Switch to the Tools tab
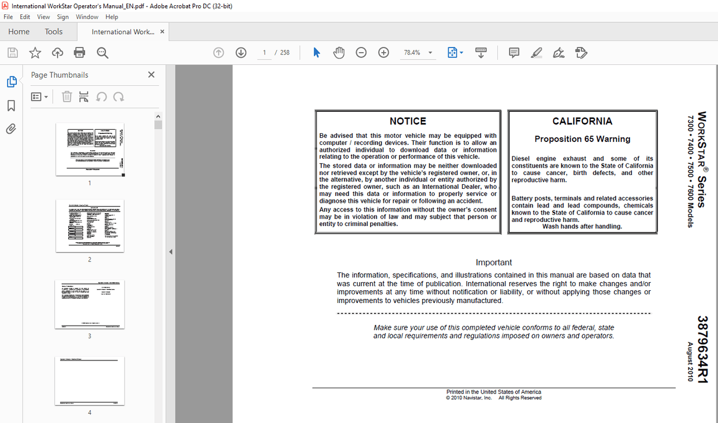The height and width of the screenshot is (423, 718). tap(54, 32)
